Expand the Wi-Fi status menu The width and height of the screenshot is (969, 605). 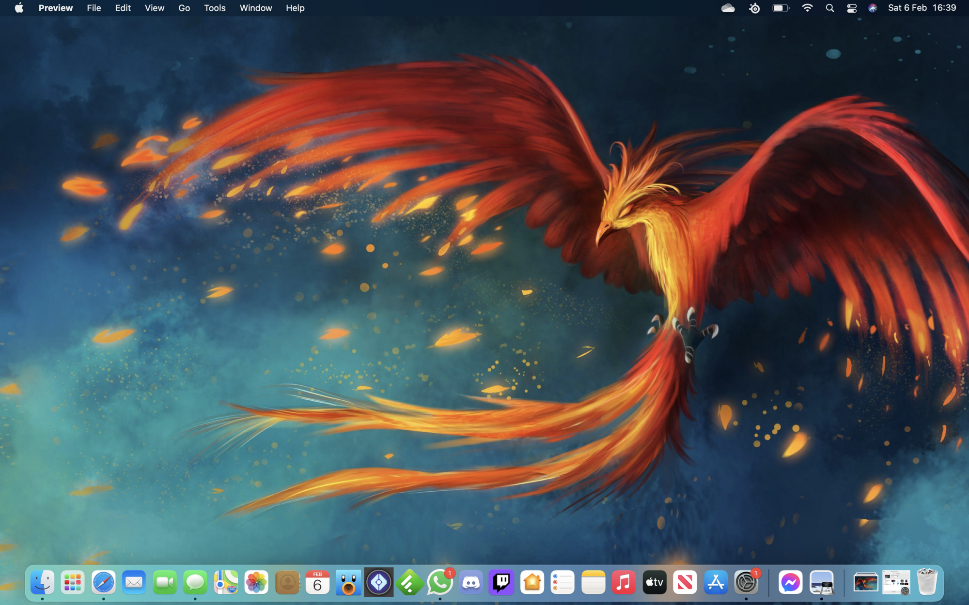click(807, 8)
